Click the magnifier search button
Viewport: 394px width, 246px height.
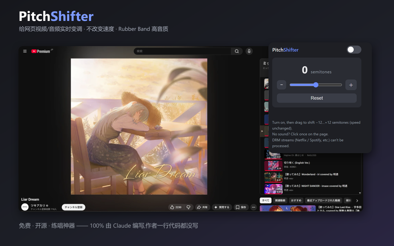[237, 51]
